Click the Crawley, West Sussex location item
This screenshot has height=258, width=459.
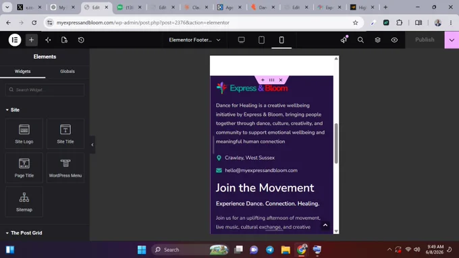[x=245, y=158]
